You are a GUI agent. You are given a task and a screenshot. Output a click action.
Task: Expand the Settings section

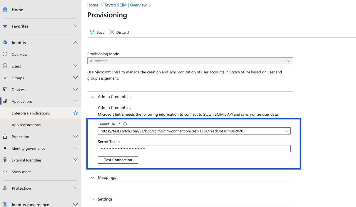[x=92, y=199]
